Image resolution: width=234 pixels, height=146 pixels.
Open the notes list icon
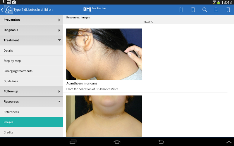(x=216, y=10)
